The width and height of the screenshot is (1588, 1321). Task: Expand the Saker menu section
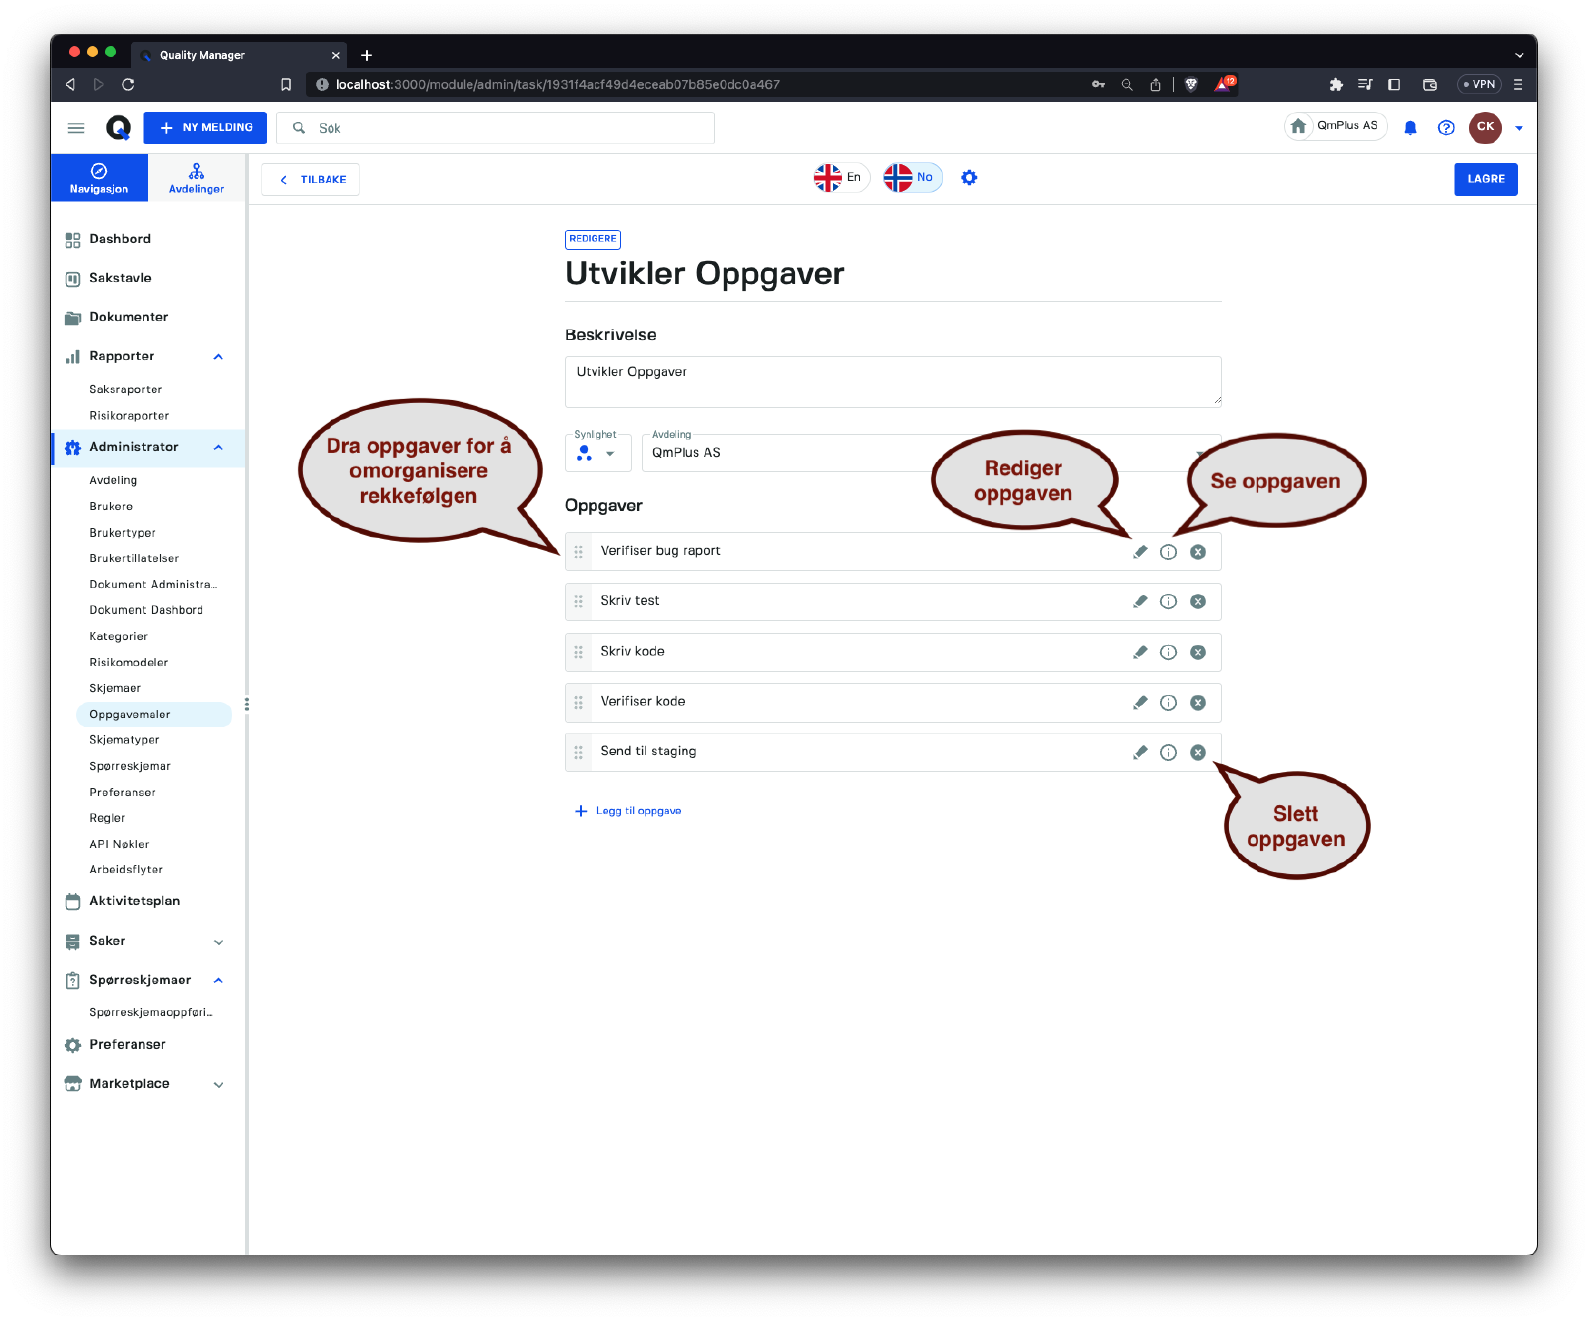coord(218,942)
